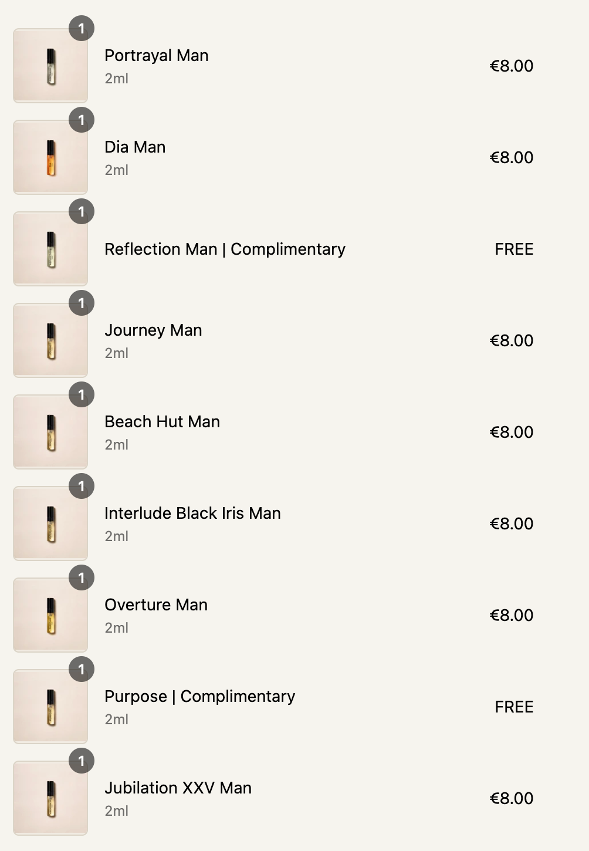
Task: Open the Journey Man product image
Action: point(50,341)
